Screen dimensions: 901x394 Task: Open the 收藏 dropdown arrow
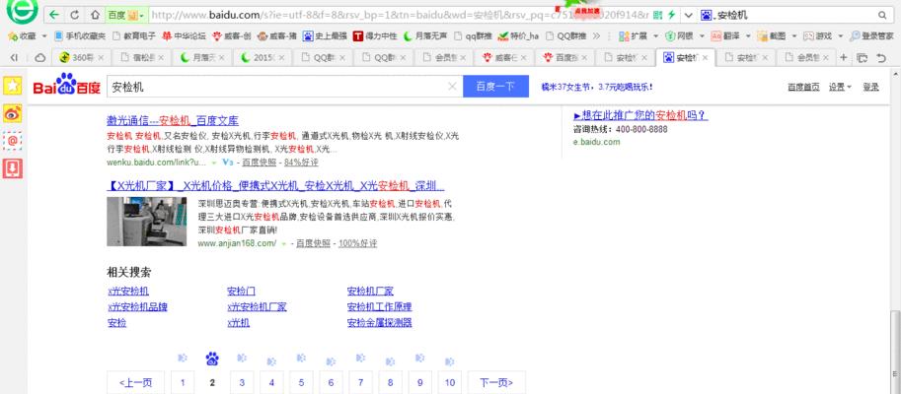click(x=42, y=35)
